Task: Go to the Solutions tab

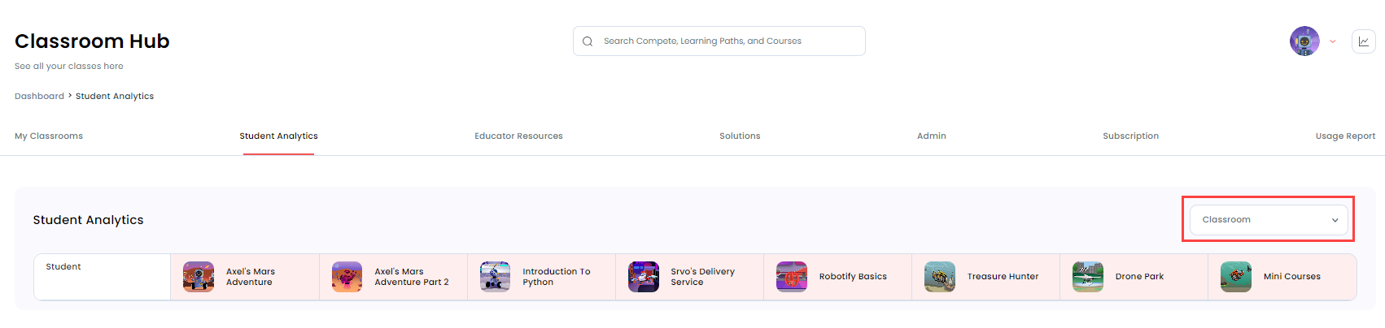Action: click(740, 136)
